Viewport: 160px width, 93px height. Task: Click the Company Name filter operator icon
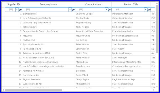click(x=73, y=10)
